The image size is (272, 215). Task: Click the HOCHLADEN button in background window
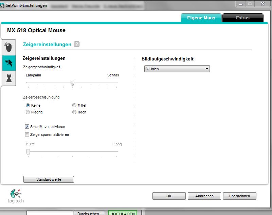123,213
